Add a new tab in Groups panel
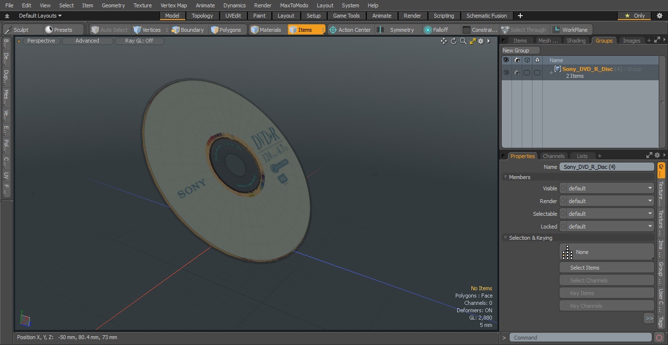This screenshot has width=668, height=345. [x=649, y=41]
